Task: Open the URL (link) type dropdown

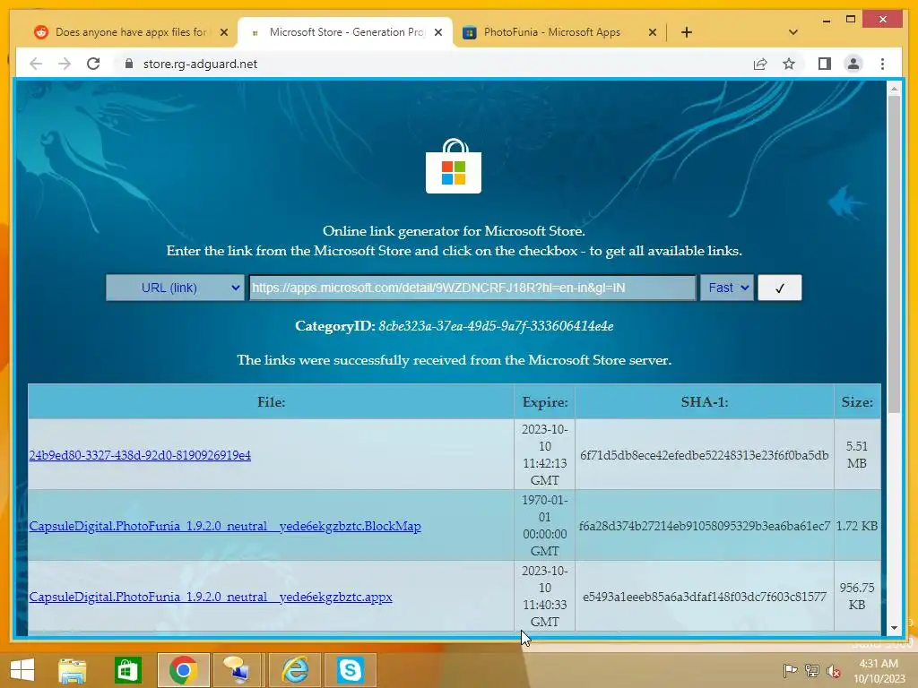Action: [175, 288]
